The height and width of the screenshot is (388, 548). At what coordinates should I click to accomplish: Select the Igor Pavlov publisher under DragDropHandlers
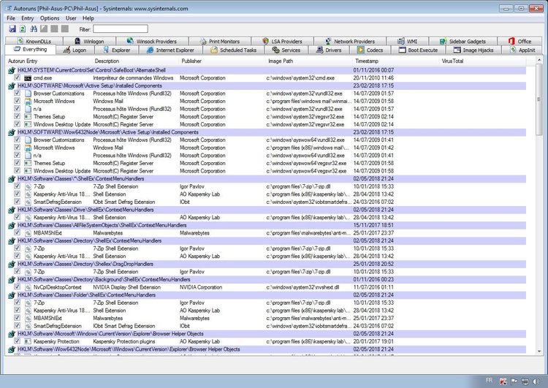click(x=192, y=272)
